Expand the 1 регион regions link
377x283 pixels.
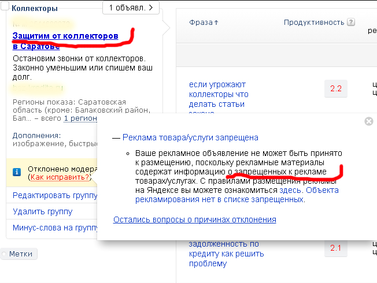click(80, 118)
